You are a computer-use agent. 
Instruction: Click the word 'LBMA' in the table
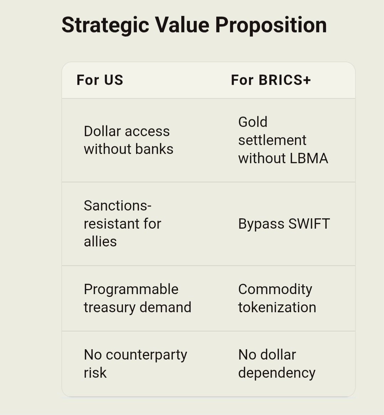point(309,158)
